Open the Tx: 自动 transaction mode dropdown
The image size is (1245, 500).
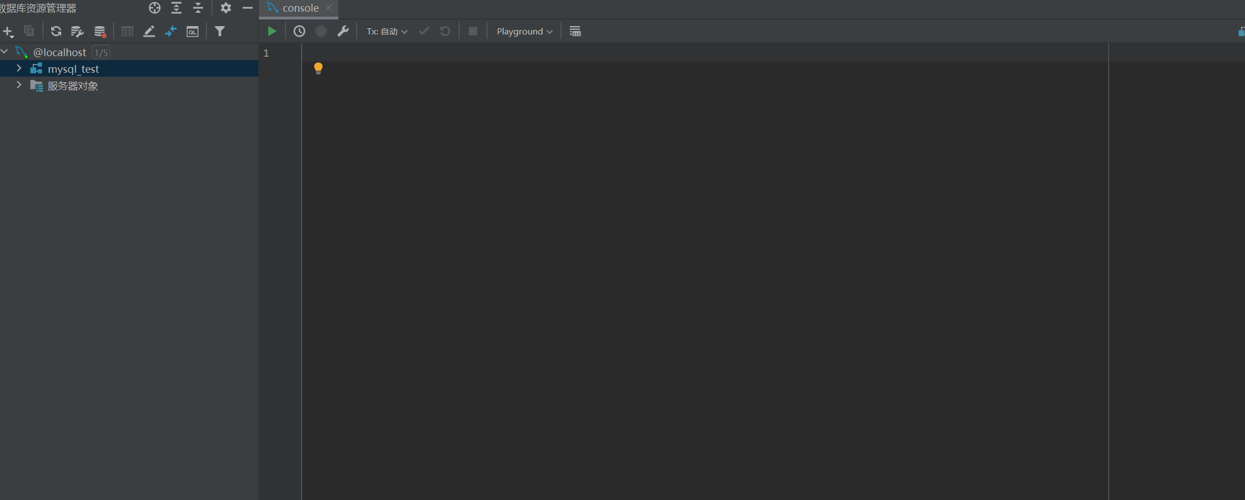pos(387,31)
